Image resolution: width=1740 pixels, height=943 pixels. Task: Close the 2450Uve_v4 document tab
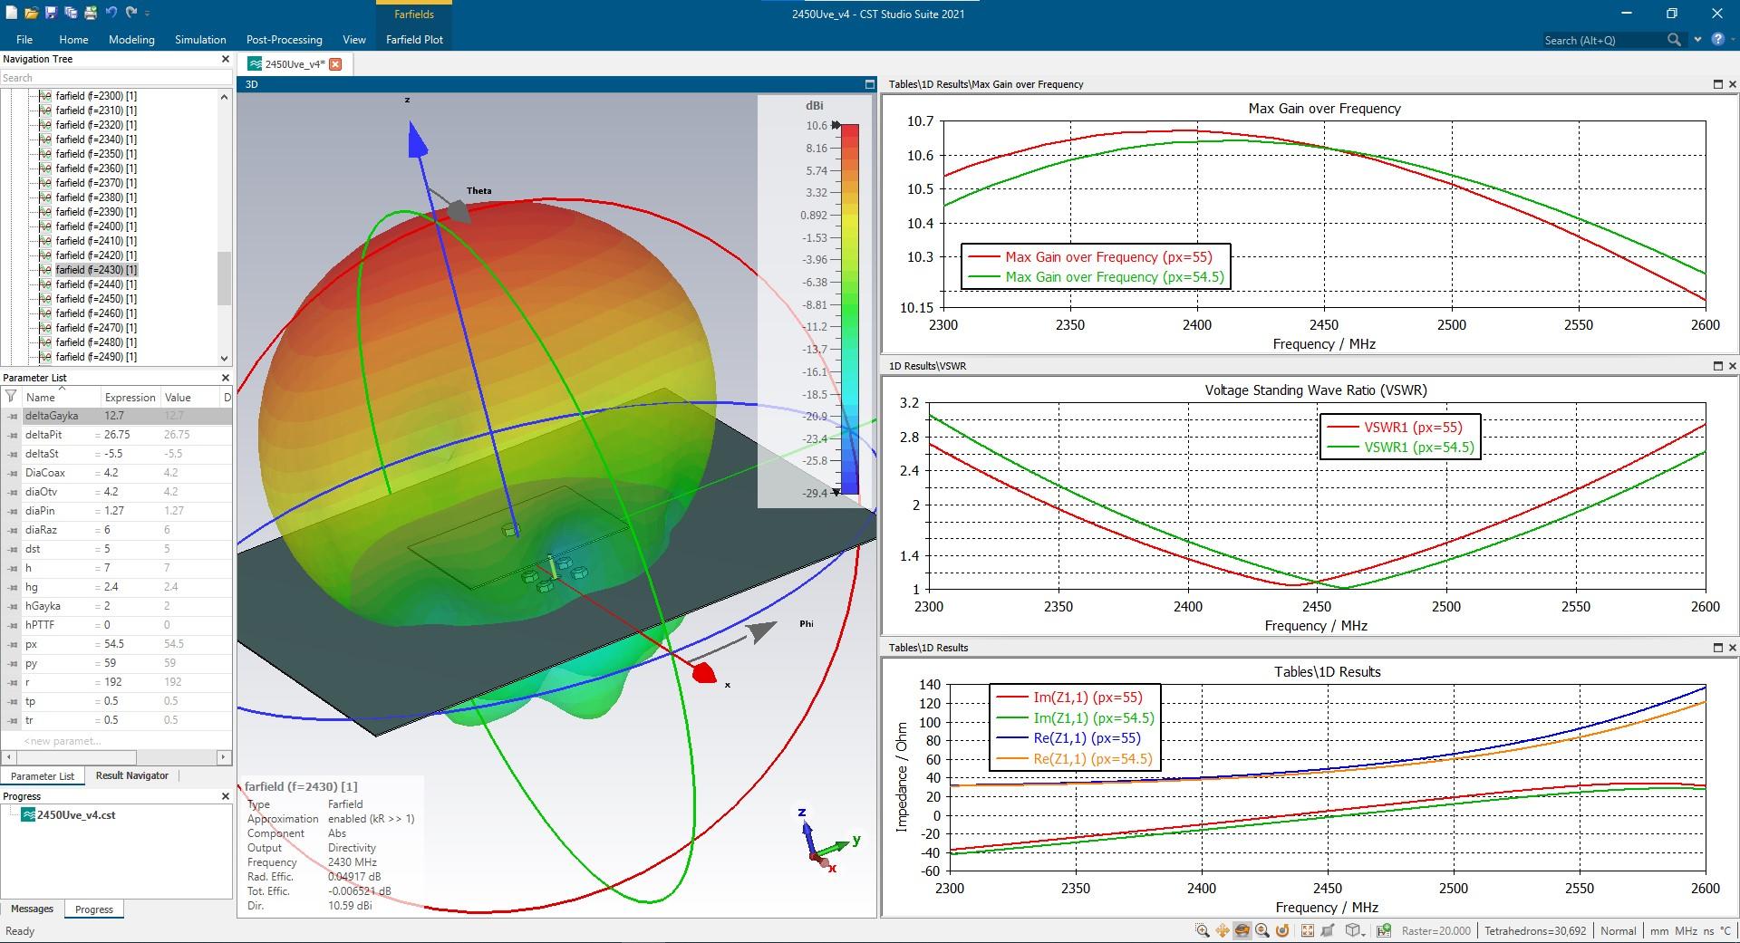pos(335,64)
